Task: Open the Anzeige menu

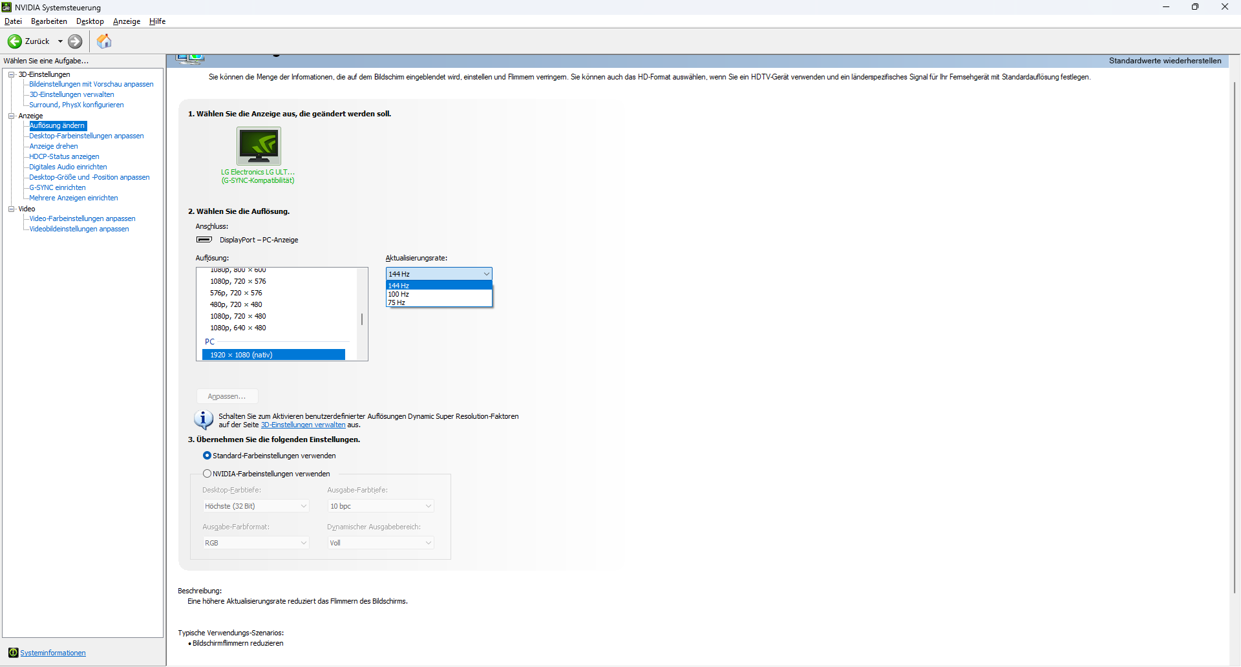Action: point(127,21)
